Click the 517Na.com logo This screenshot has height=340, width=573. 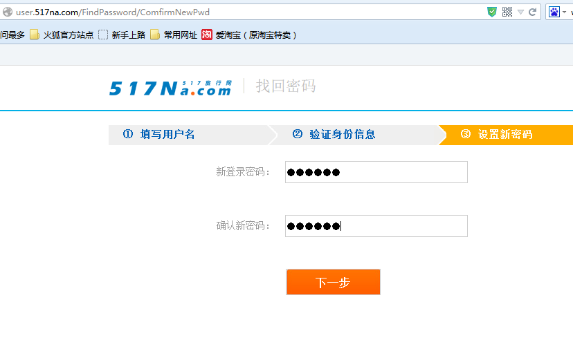[x=171, y=88]
